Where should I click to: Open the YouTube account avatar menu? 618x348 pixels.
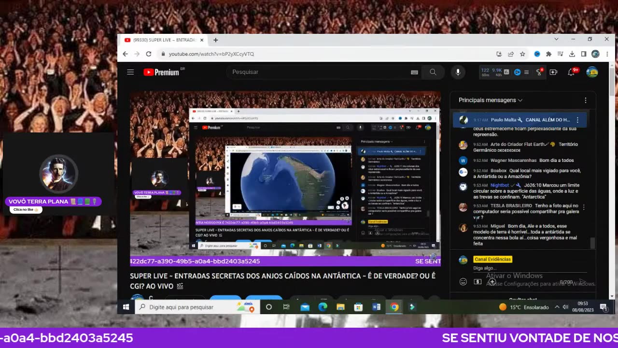tap(592, 72)
